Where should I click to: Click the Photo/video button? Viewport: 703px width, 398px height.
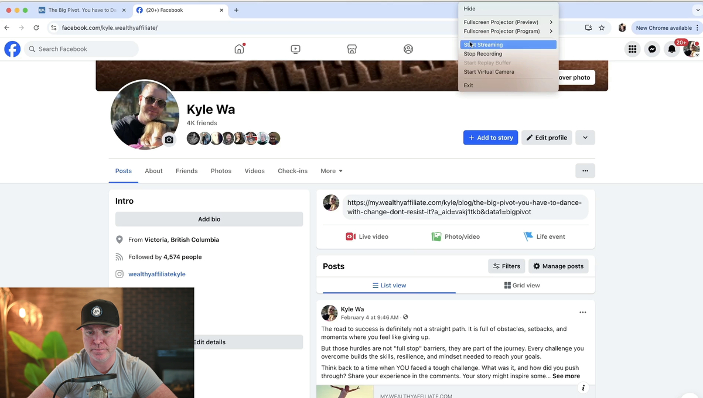455,236
